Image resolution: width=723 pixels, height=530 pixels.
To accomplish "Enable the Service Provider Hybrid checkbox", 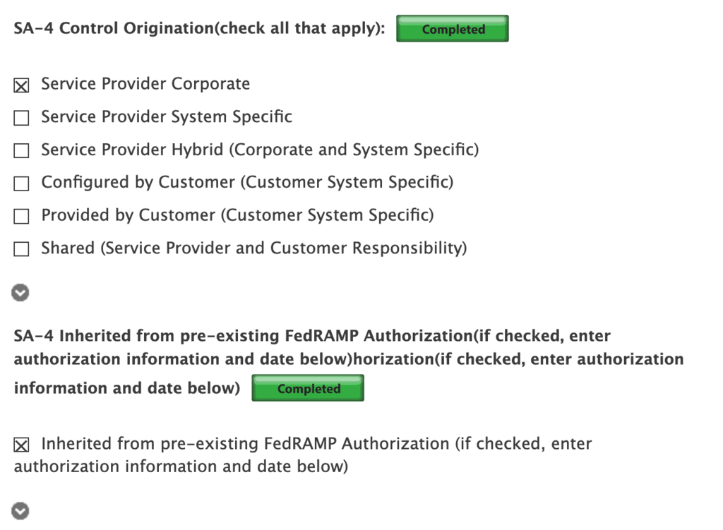I will click(22, 151).
